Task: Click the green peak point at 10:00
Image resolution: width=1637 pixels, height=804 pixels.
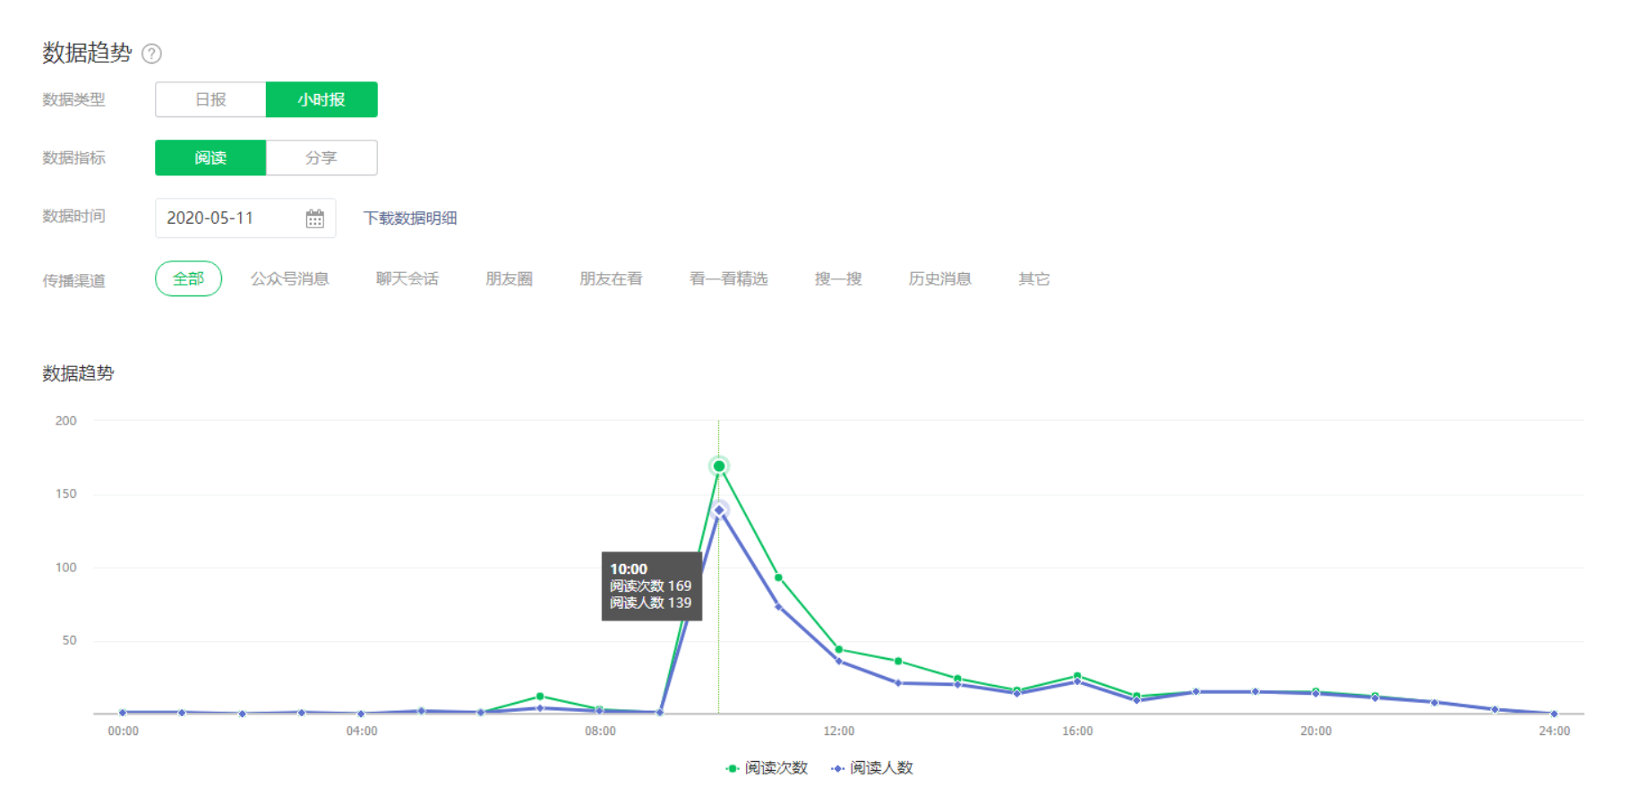Action: (719, 466)
